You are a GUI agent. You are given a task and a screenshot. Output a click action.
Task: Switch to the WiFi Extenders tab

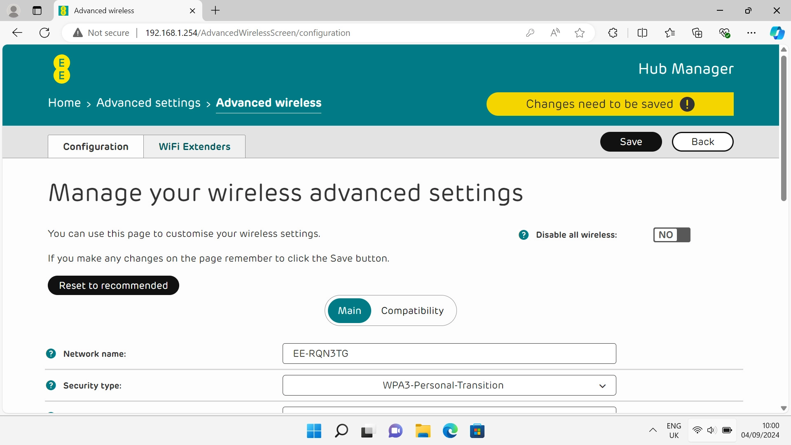[x=194, y=147]
